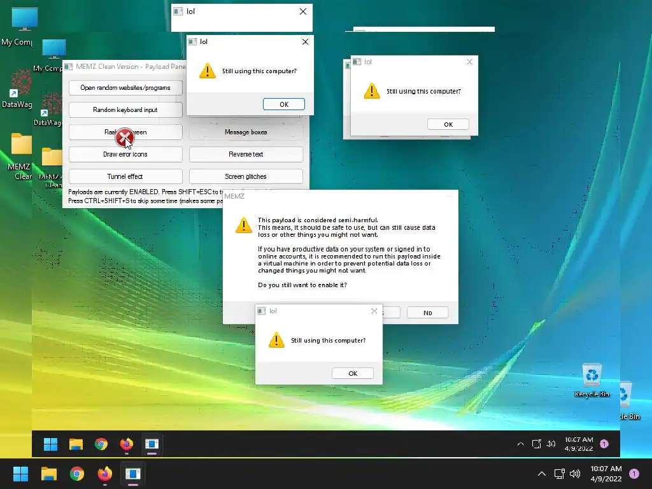Click the duplicated Start icon in upper taskbar

50,444
